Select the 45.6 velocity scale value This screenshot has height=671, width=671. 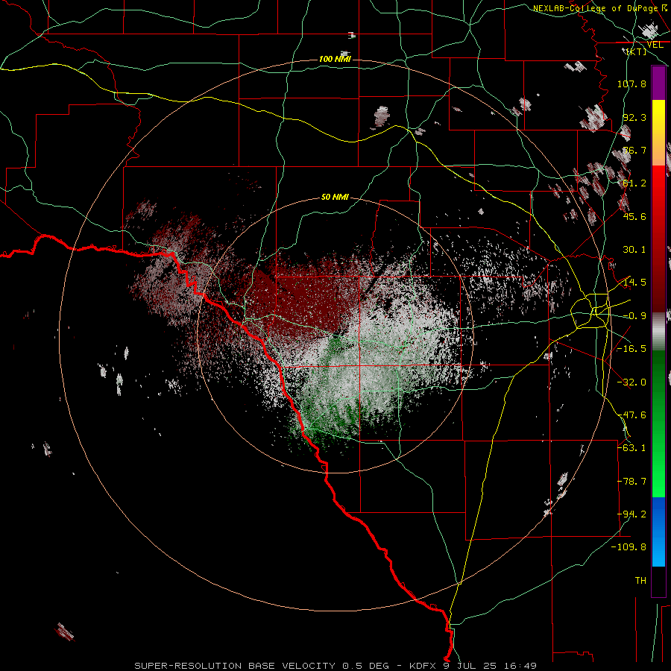[x=634, y=216]
